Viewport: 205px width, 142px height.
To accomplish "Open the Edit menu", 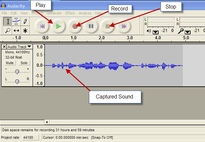I will tap(14, 13).
